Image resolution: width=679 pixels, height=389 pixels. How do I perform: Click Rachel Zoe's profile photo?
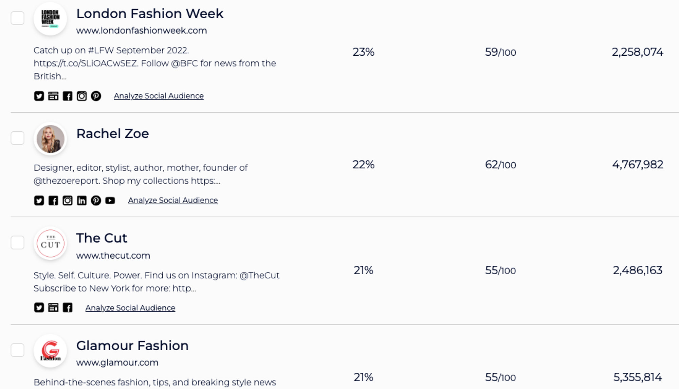click(x=50, y=139)
